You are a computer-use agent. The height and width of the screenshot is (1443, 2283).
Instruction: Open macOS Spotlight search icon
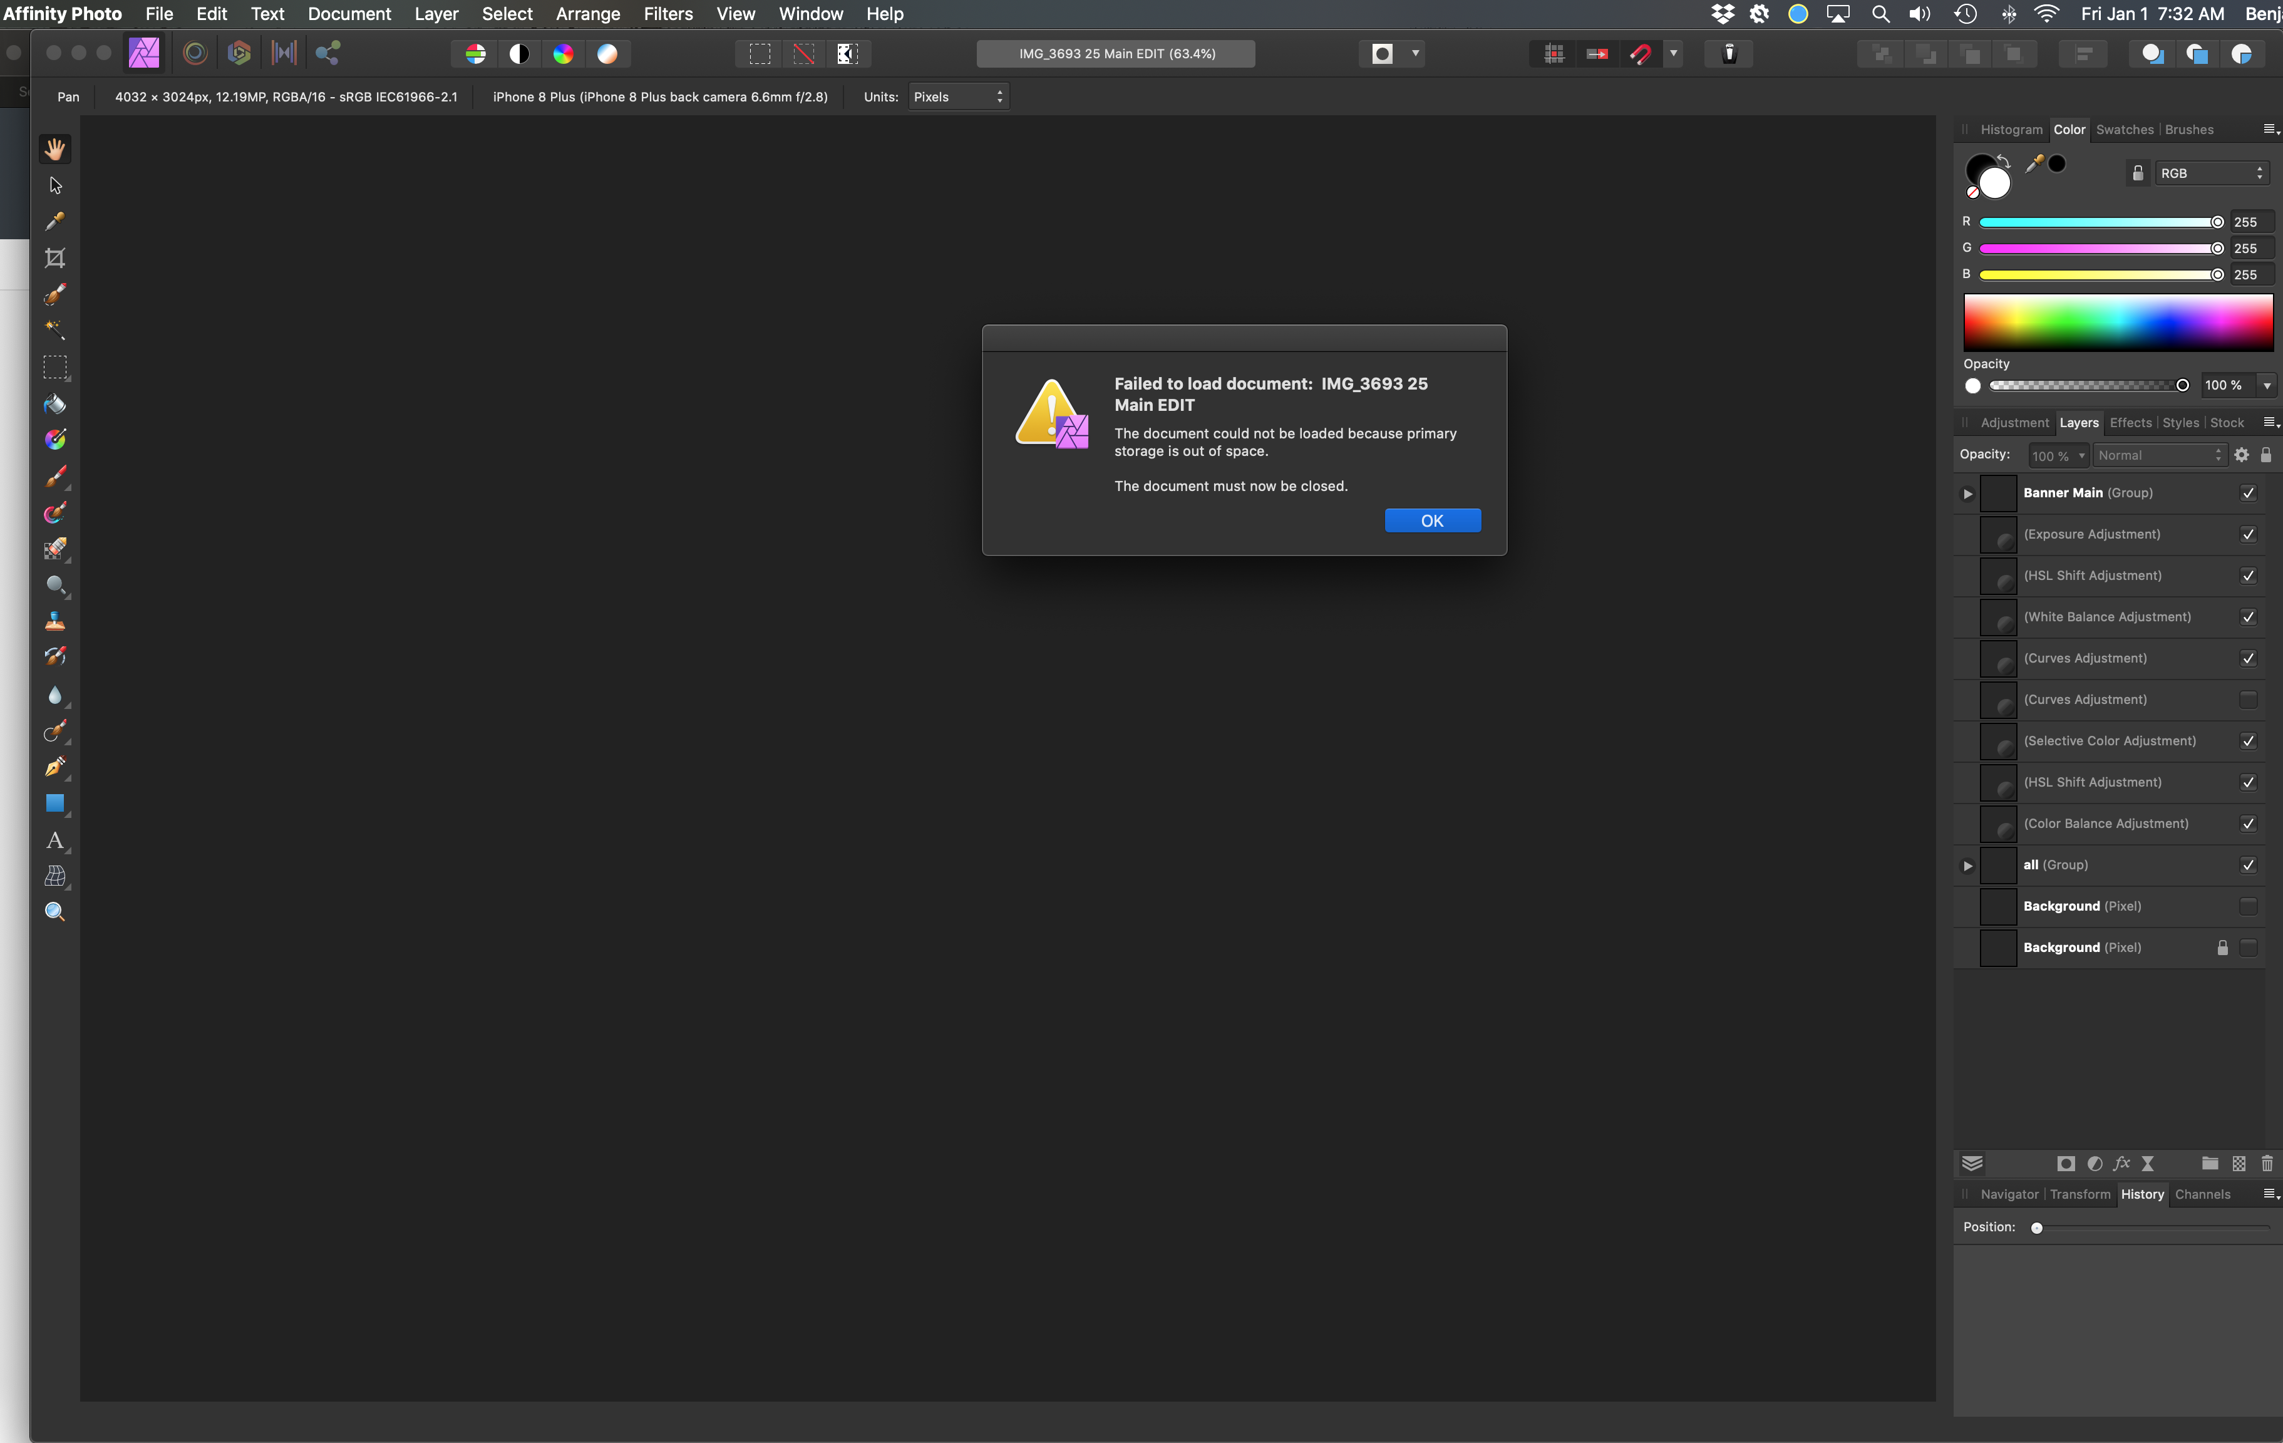coord(1880,14)
